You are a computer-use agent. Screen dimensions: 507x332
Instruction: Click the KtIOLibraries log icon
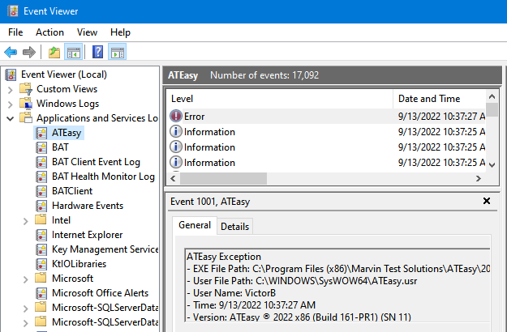(41, 264)
